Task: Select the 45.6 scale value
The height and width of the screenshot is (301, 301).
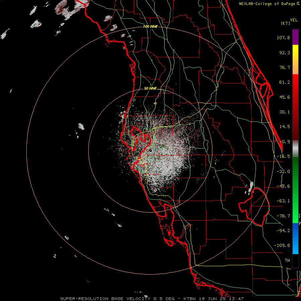Action: [285, 97]
